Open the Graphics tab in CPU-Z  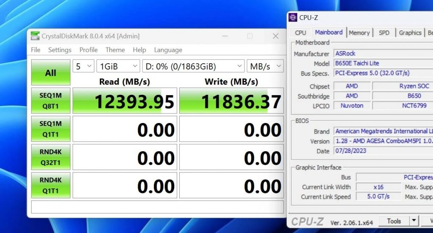[410, 33]
